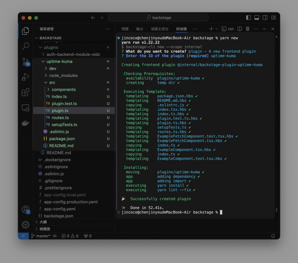The image size is (298, 263).
Task: Publish changes with cloud sync icon
Action: pos(55,236)
